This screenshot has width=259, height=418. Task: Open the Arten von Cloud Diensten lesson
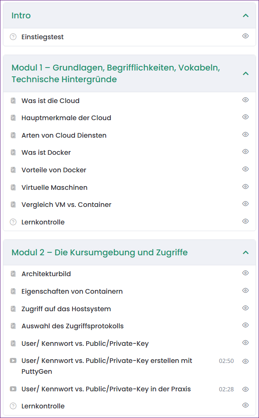pyautogui.click(x=64, y=135)
